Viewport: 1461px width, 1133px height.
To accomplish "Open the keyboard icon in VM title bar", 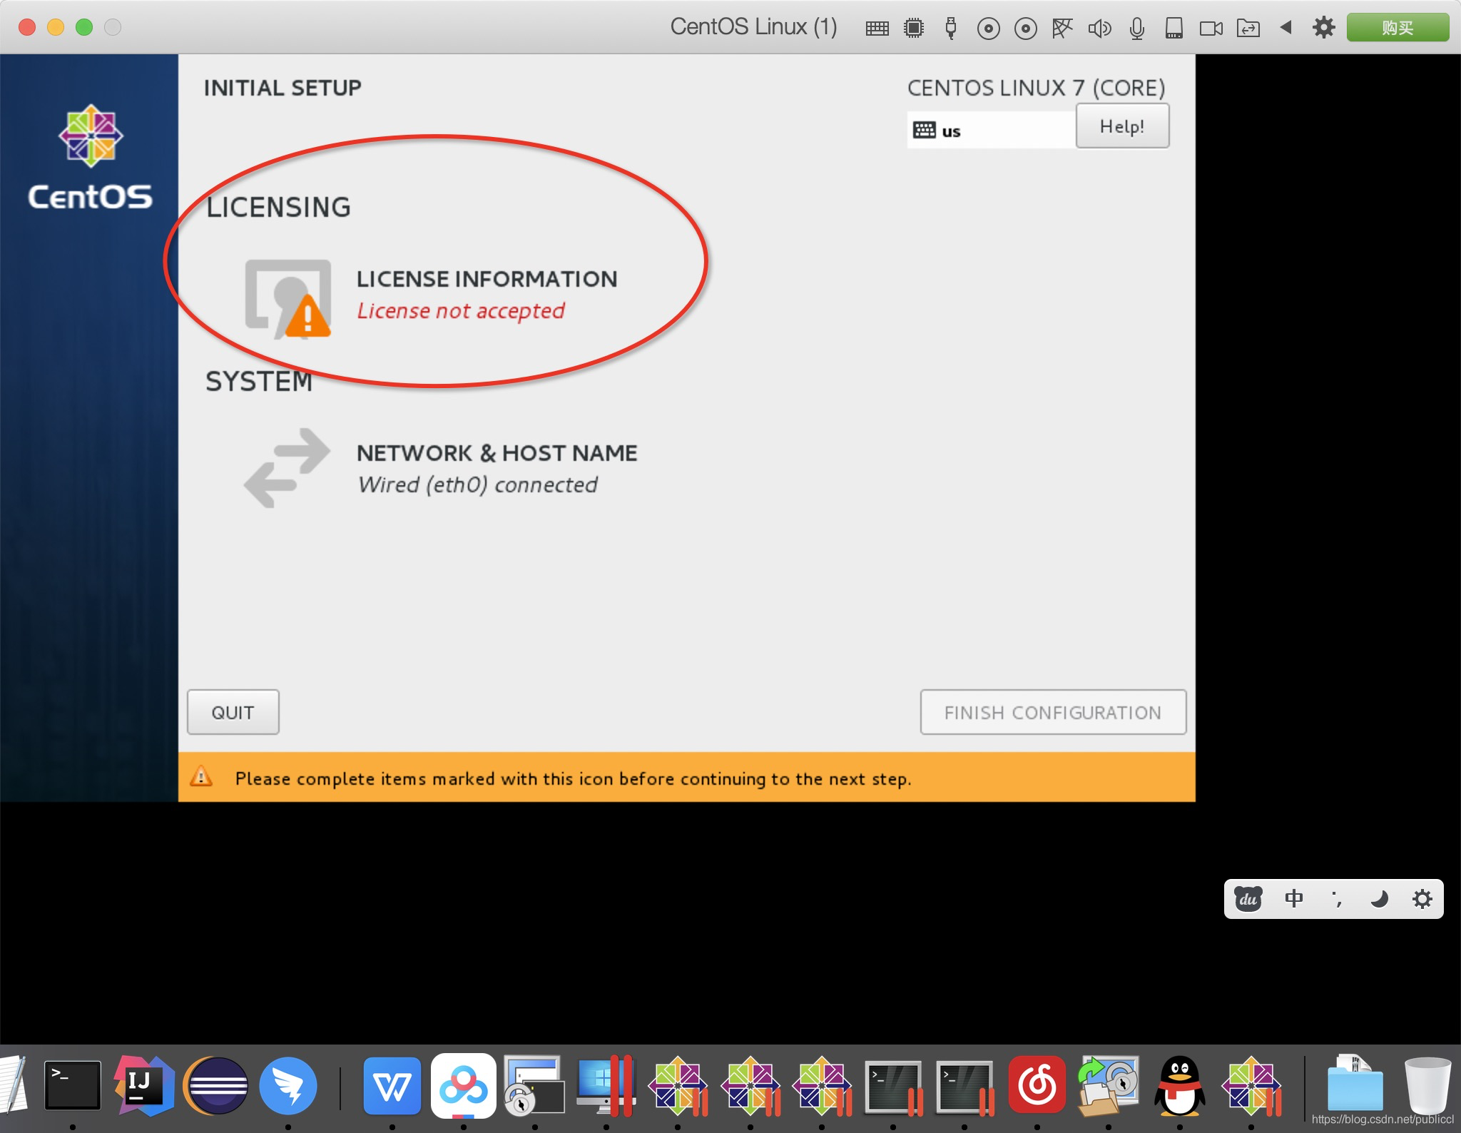I will 877,29.
